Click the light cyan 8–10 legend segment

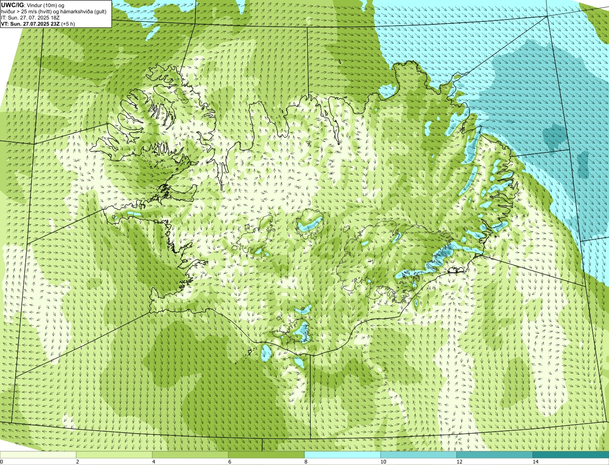click(343, 455)
